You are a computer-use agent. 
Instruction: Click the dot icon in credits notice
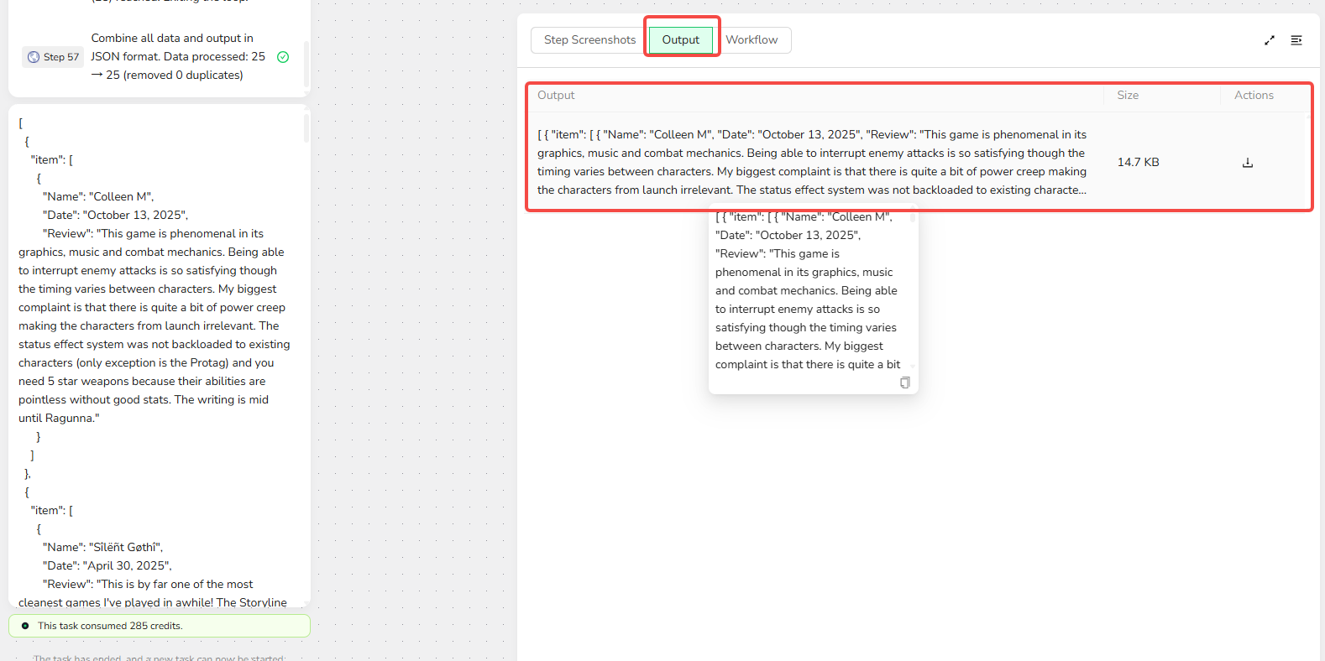pos(25,626)
